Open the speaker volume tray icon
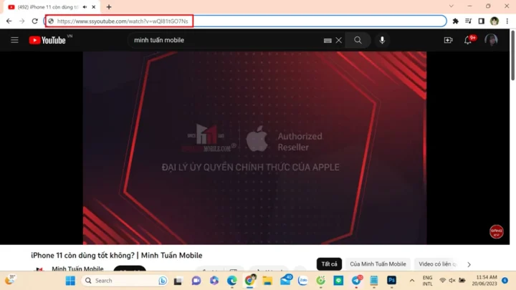 pyautogui.click(x=452, y=281)
